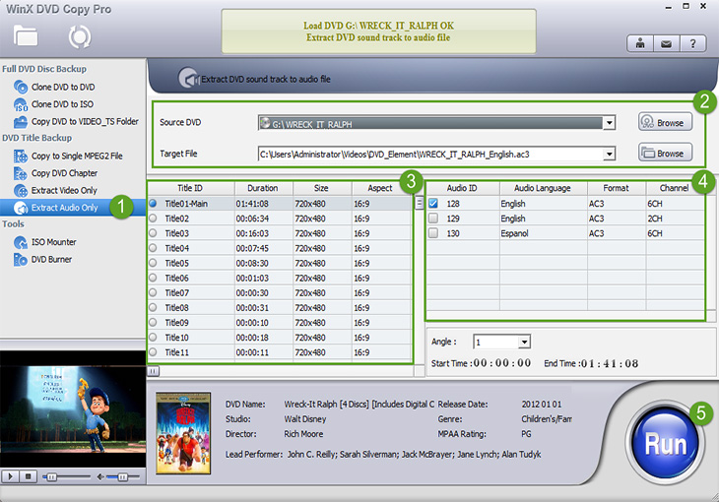Click the Browse button for Source DVD
The height and width of the screenshot is (502, 719).
pos(665,122)
